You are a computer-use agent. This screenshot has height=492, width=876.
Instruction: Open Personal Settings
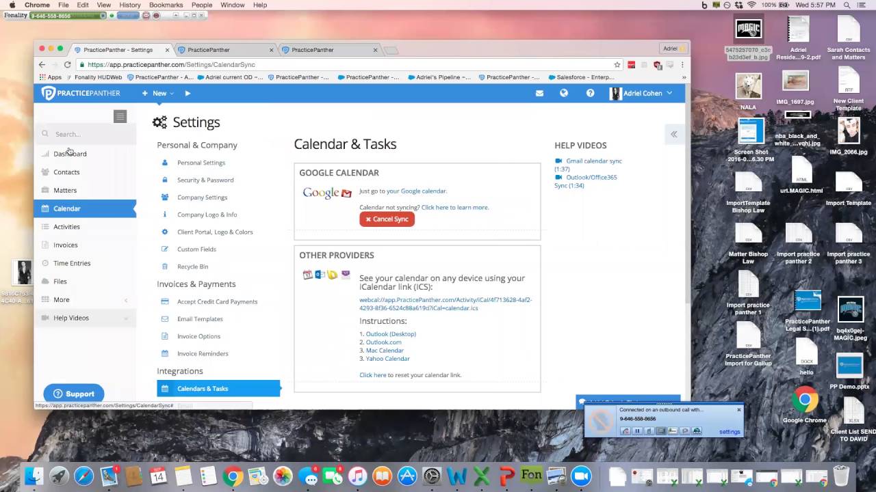tap(201, 163)
